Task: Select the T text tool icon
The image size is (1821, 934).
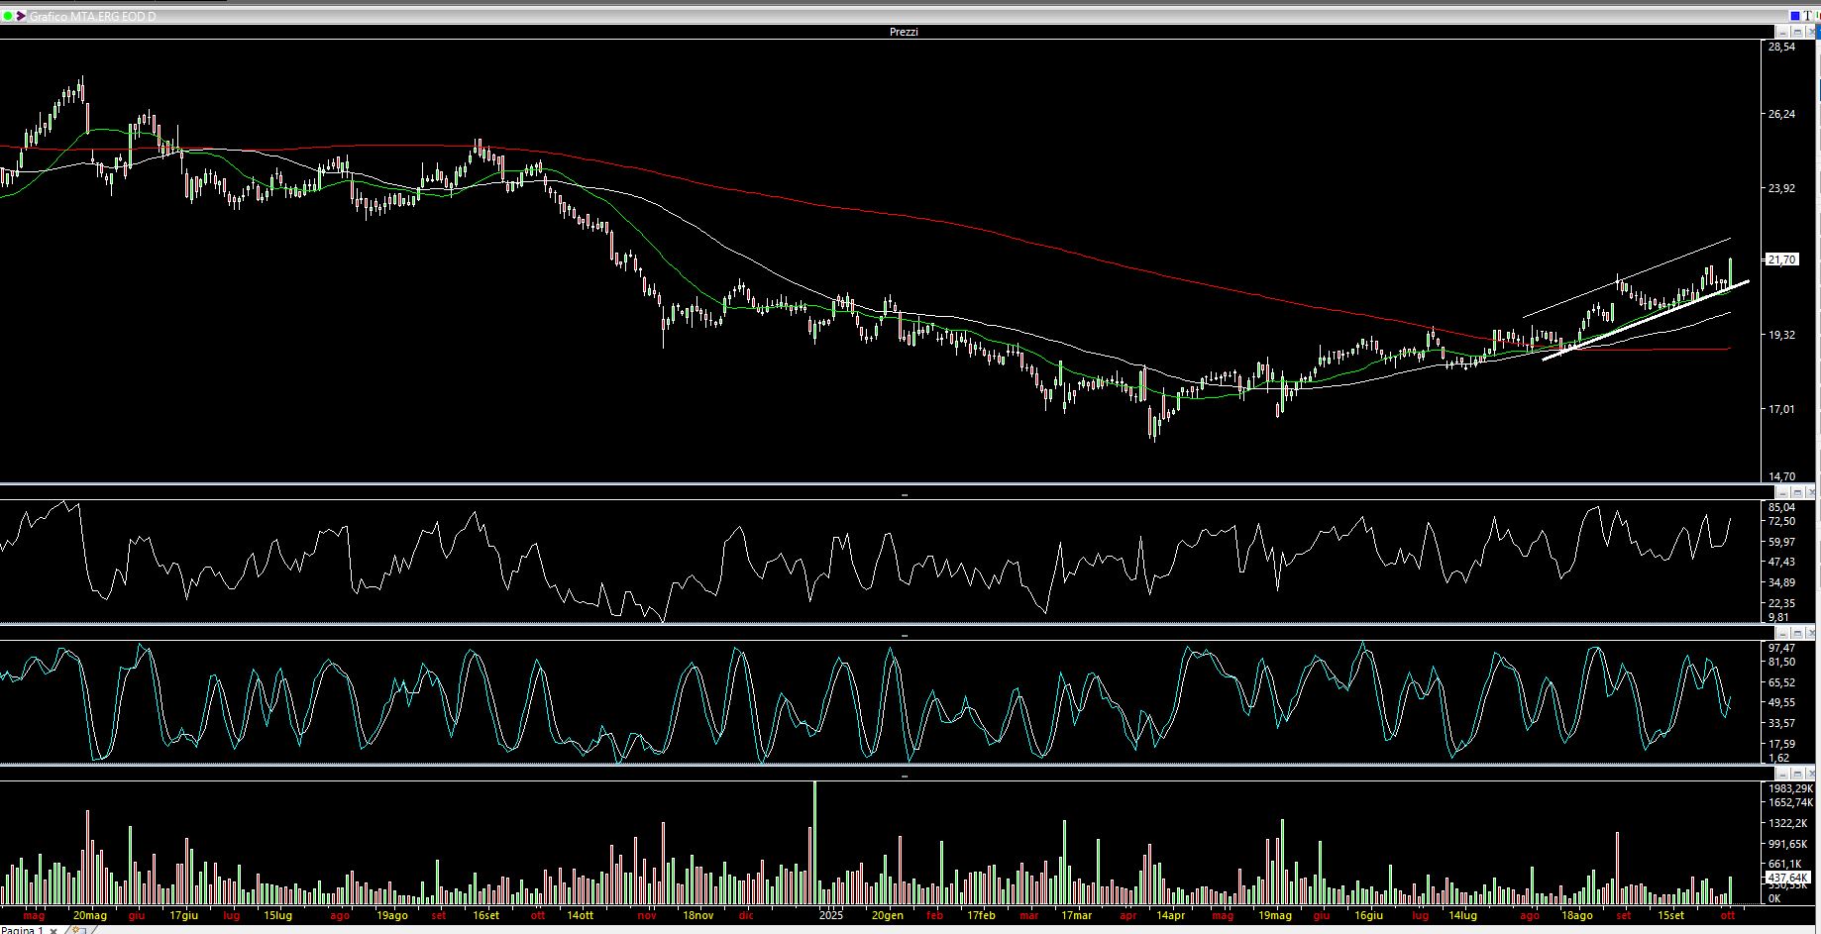Action: point(1807,16)
